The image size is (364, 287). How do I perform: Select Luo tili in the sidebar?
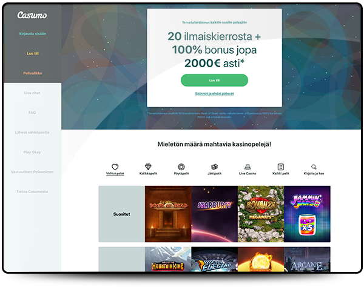tap(33, 53)
